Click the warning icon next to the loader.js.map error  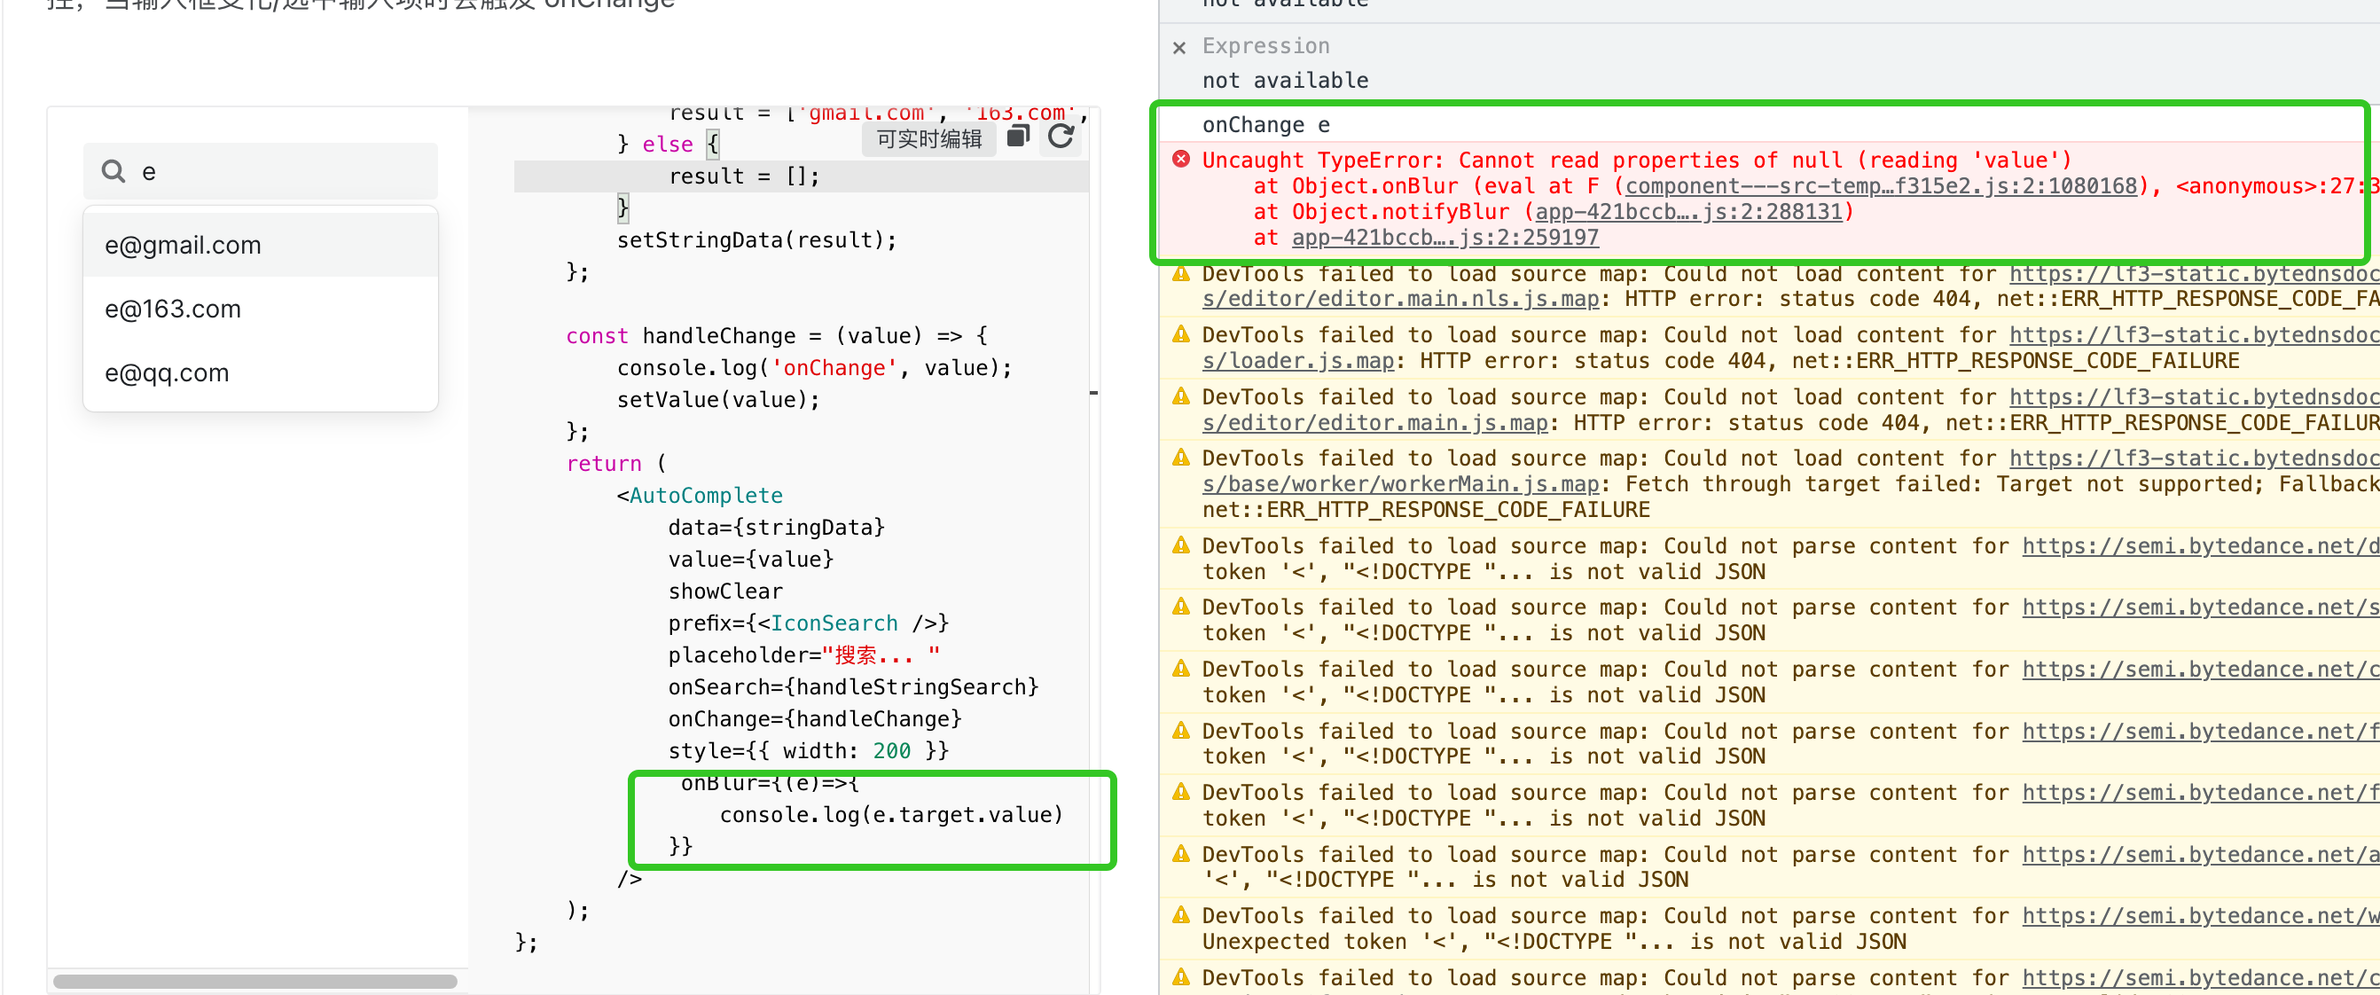(x=1181, y=333)
